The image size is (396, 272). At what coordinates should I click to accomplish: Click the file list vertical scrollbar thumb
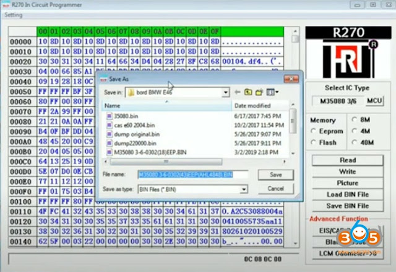pos(293,121)
